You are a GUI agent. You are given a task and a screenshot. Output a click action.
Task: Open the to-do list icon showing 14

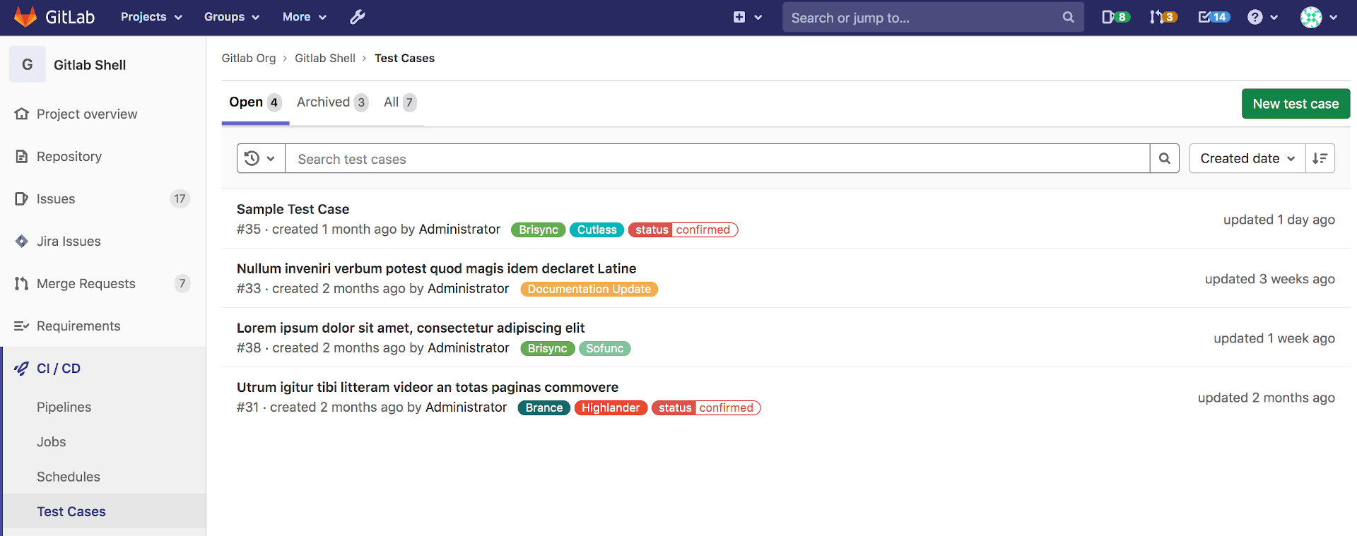click(x=1214, y=17)
